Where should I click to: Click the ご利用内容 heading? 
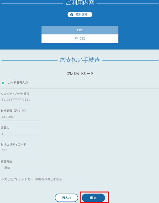pos(80,3)
